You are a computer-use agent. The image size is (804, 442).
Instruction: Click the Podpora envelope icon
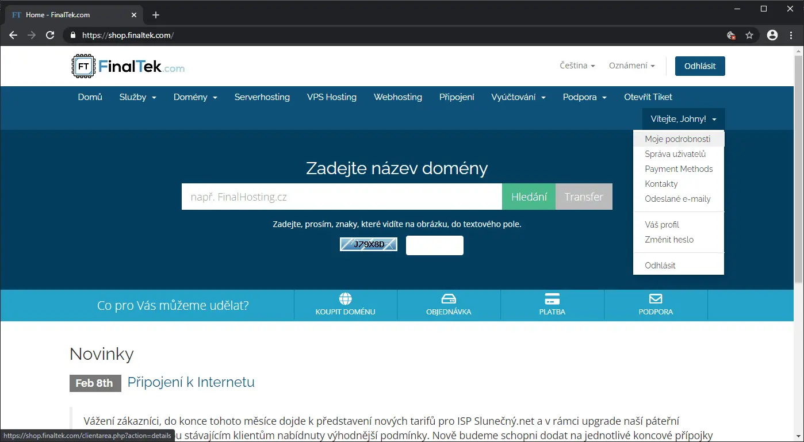click(x=656, y=299)
